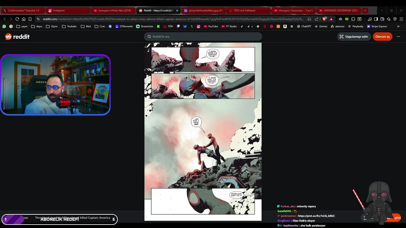Image resolution: width=406 pixels, height=228 pixels.
Task: Click the Reddit logo to go home
Action: (x=17, y=37)
